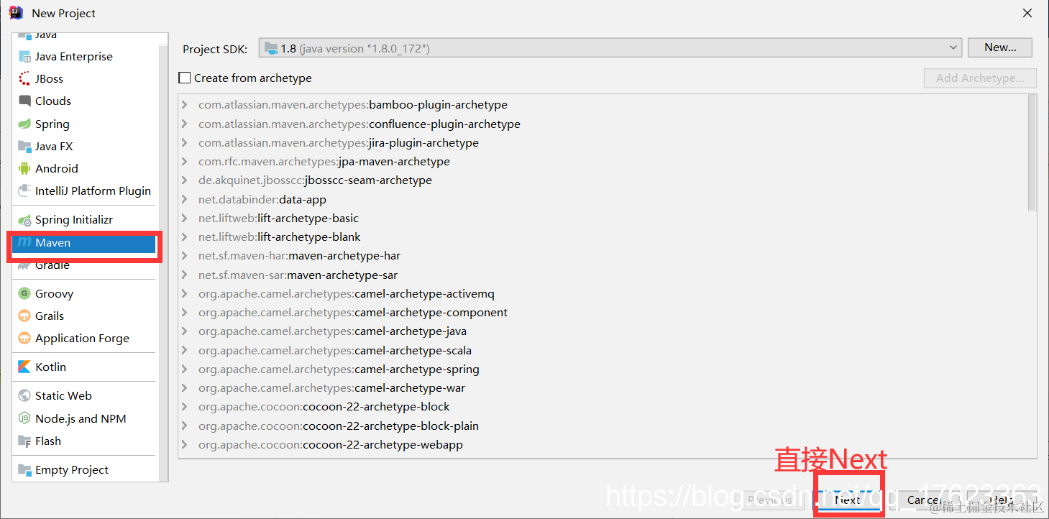Click the Cancel button
This screenshot has width=1049, height=519.
coord(925,500)
